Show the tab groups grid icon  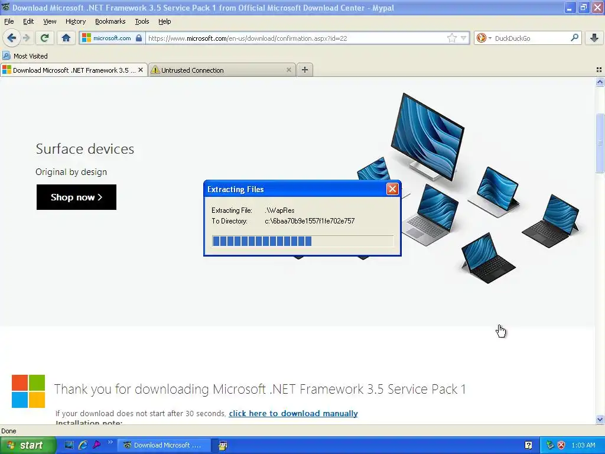pos(599,70)
